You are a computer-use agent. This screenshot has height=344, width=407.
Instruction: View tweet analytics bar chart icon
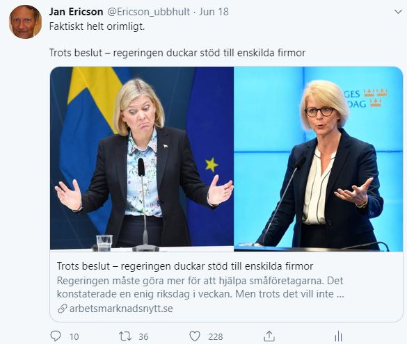pyautogui.click(x=339, y=336)
